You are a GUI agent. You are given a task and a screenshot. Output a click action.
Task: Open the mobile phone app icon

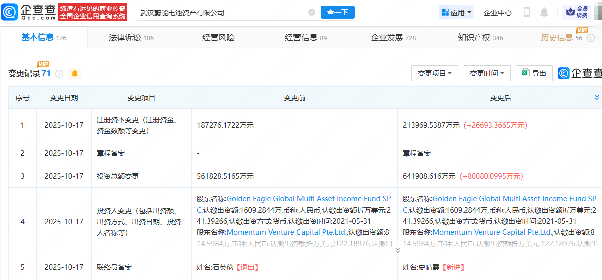click(x=527, y=12)
